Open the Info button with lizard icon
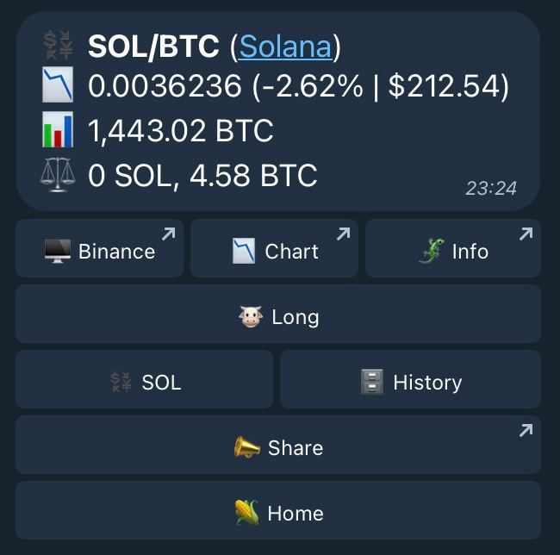 [453, 248]
